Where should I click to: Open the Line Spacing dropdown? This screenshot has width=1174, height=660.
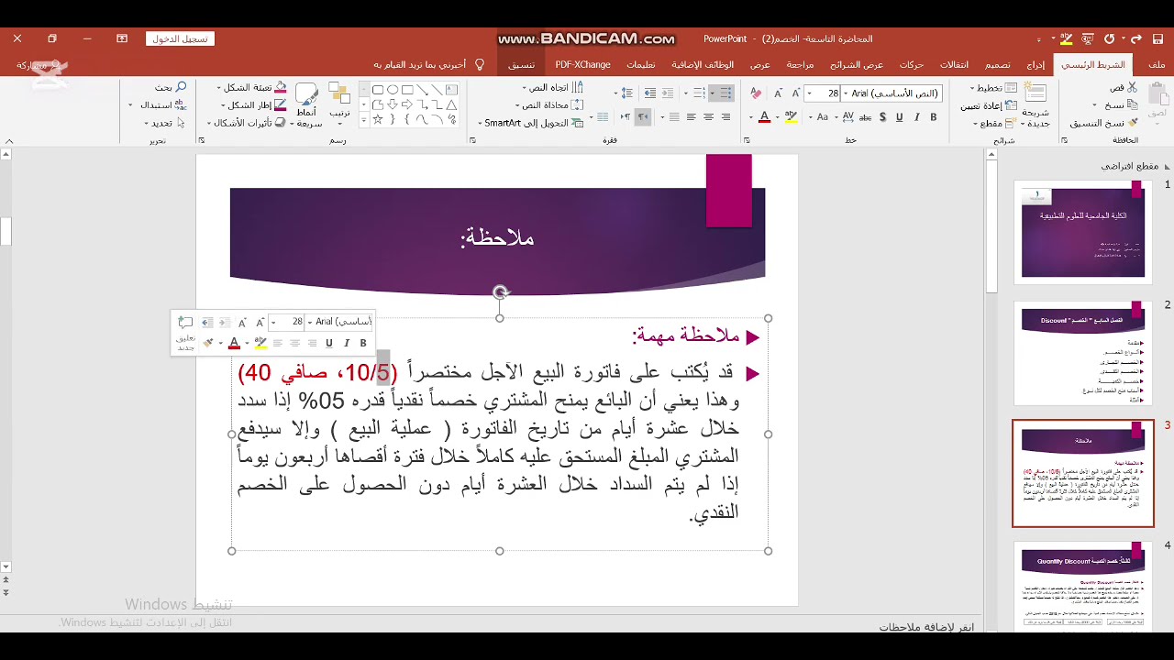click(x=626, y=93)
